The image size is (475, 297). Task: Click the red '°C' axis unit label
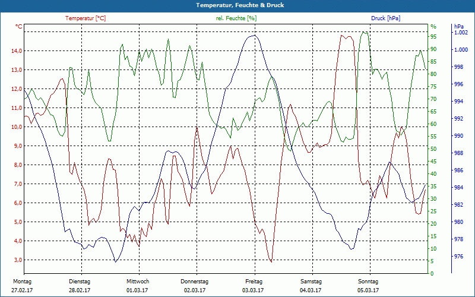(19, 27)
